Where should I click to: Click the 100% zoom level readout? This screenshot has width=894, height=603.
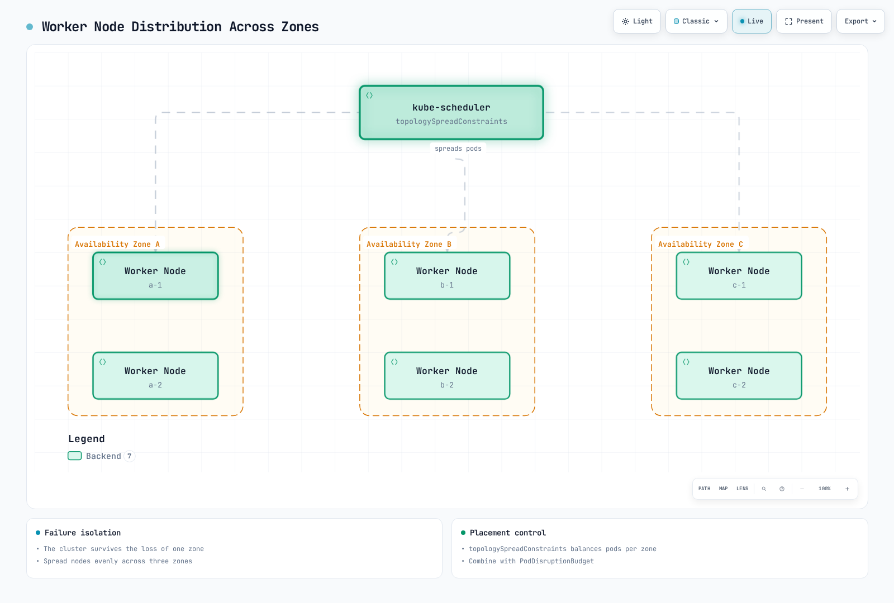click(x=825, y=489)
